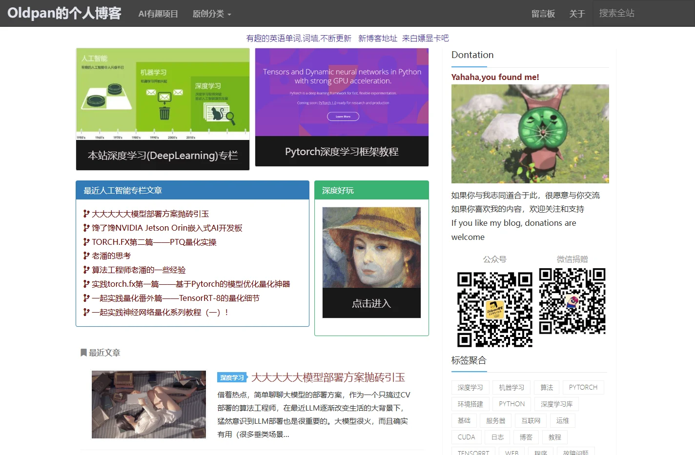Click the 深度学习 category badge on the post
This screenshot has width=695, height=455.
pos(232,377)
